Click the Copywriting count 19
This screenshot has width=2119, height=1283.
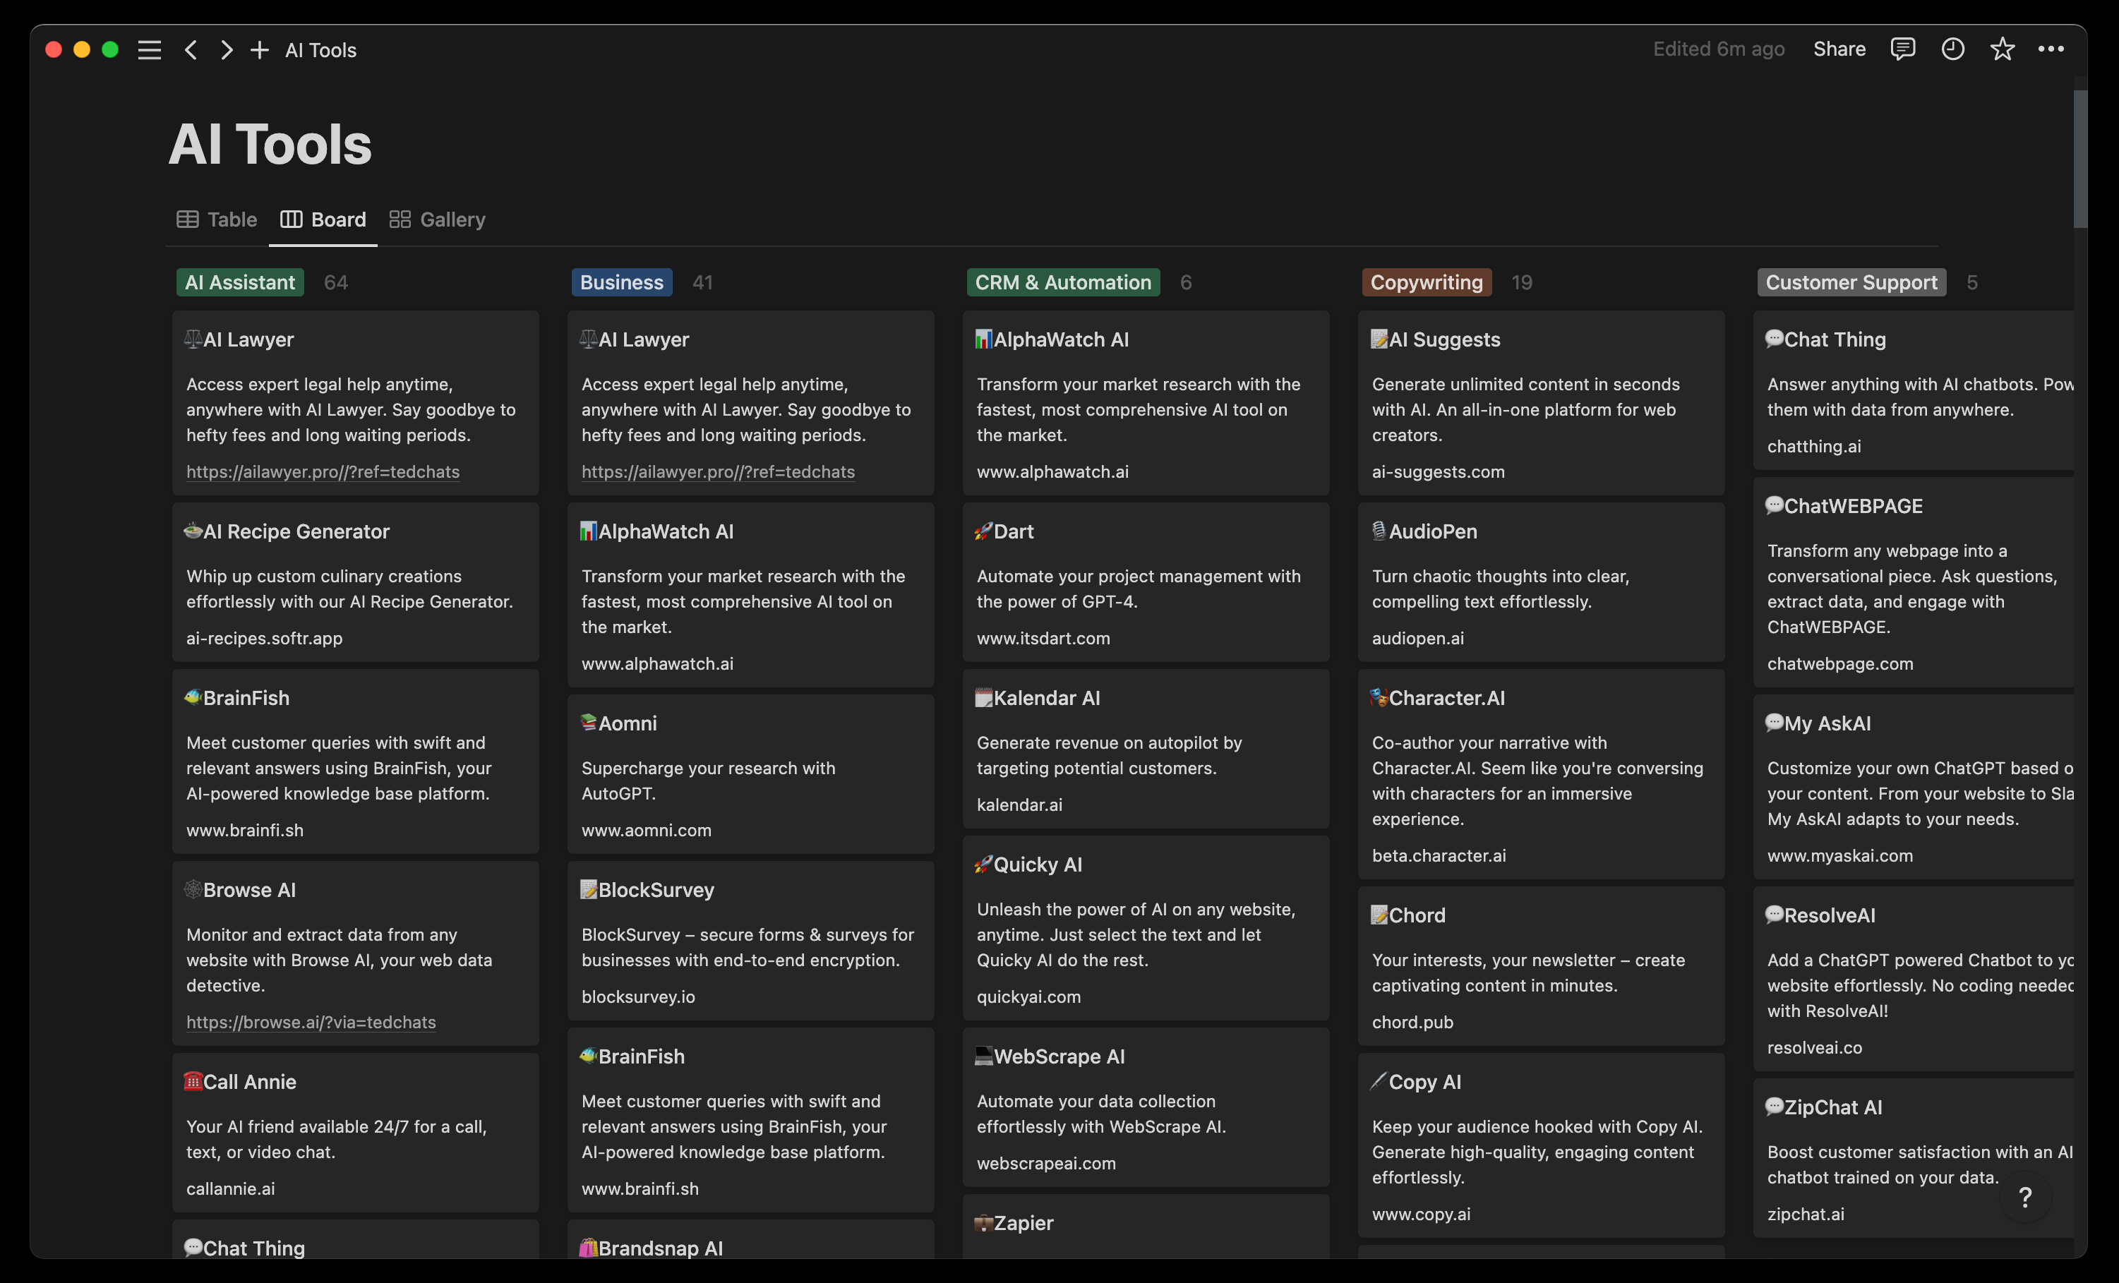point(1521,282)
